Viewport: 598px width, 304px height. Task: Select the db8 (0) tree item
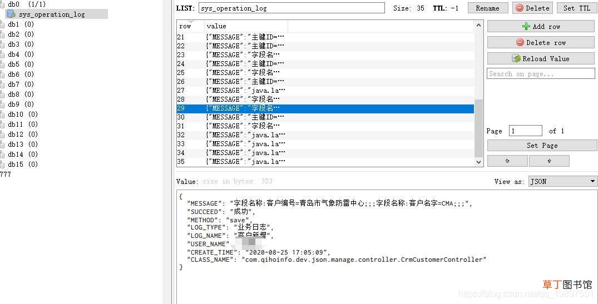[21, 94]
